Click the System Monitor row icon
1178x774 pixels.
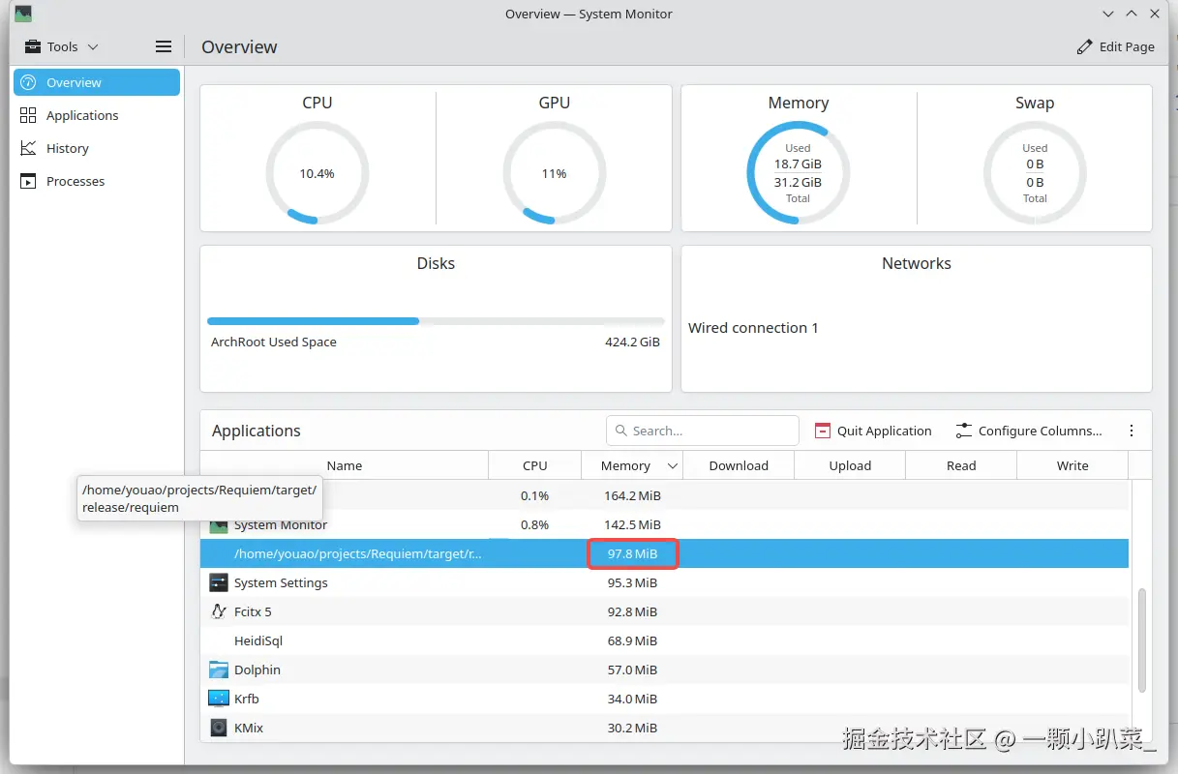coord(219,526)
